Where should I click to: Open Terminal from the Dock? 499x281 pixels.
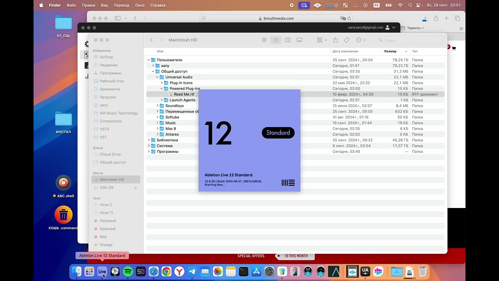tap(244, 271)
